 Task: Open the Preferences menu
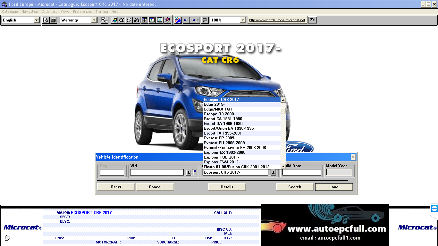82,12
